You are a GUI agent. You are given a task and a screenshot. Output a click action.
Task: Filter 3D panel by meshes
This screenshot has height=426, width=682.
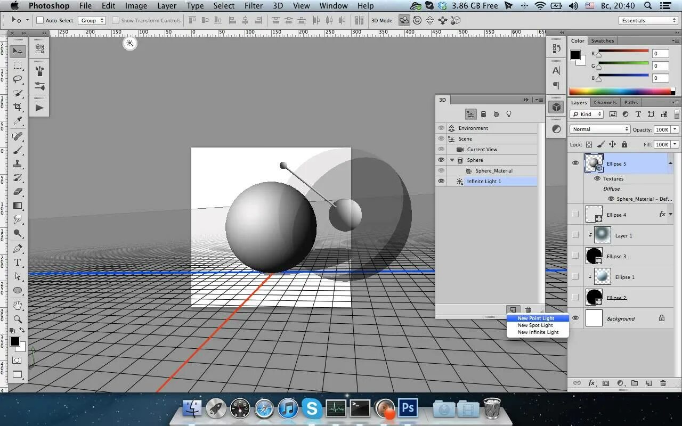(483, 114)
